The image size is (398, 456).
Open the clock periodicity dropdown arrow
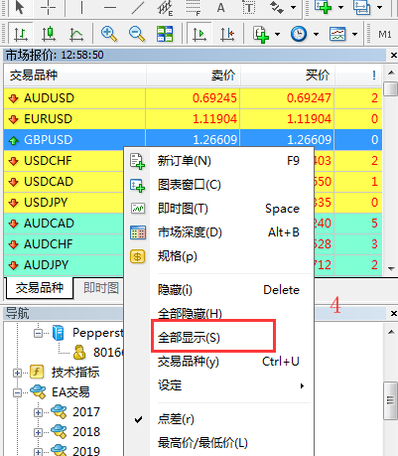pos(316,34)
